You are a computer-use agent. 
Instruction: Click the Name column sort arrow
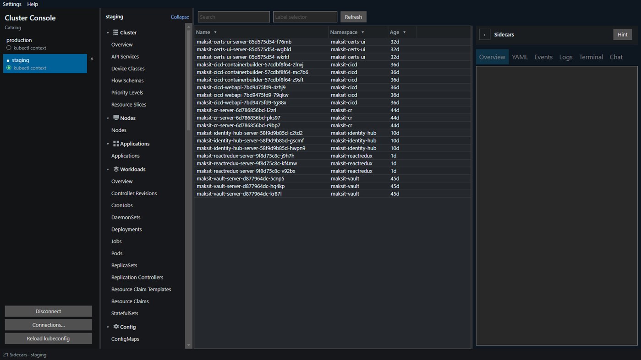point(215,32)
